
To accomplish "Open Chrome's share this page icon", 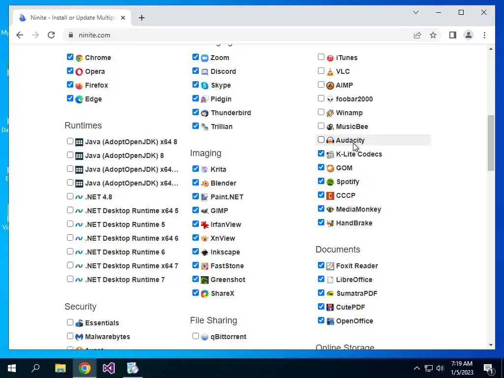I will point(417,35).
